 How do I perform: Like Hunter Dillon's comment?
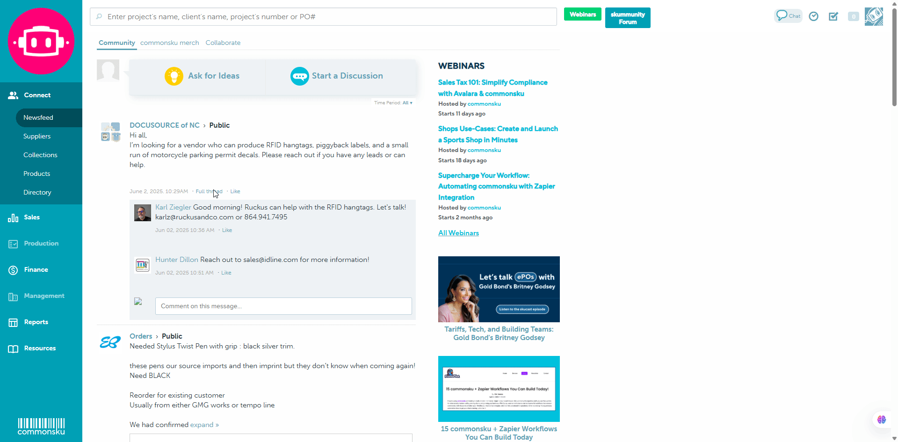click(x=226, y=273)
